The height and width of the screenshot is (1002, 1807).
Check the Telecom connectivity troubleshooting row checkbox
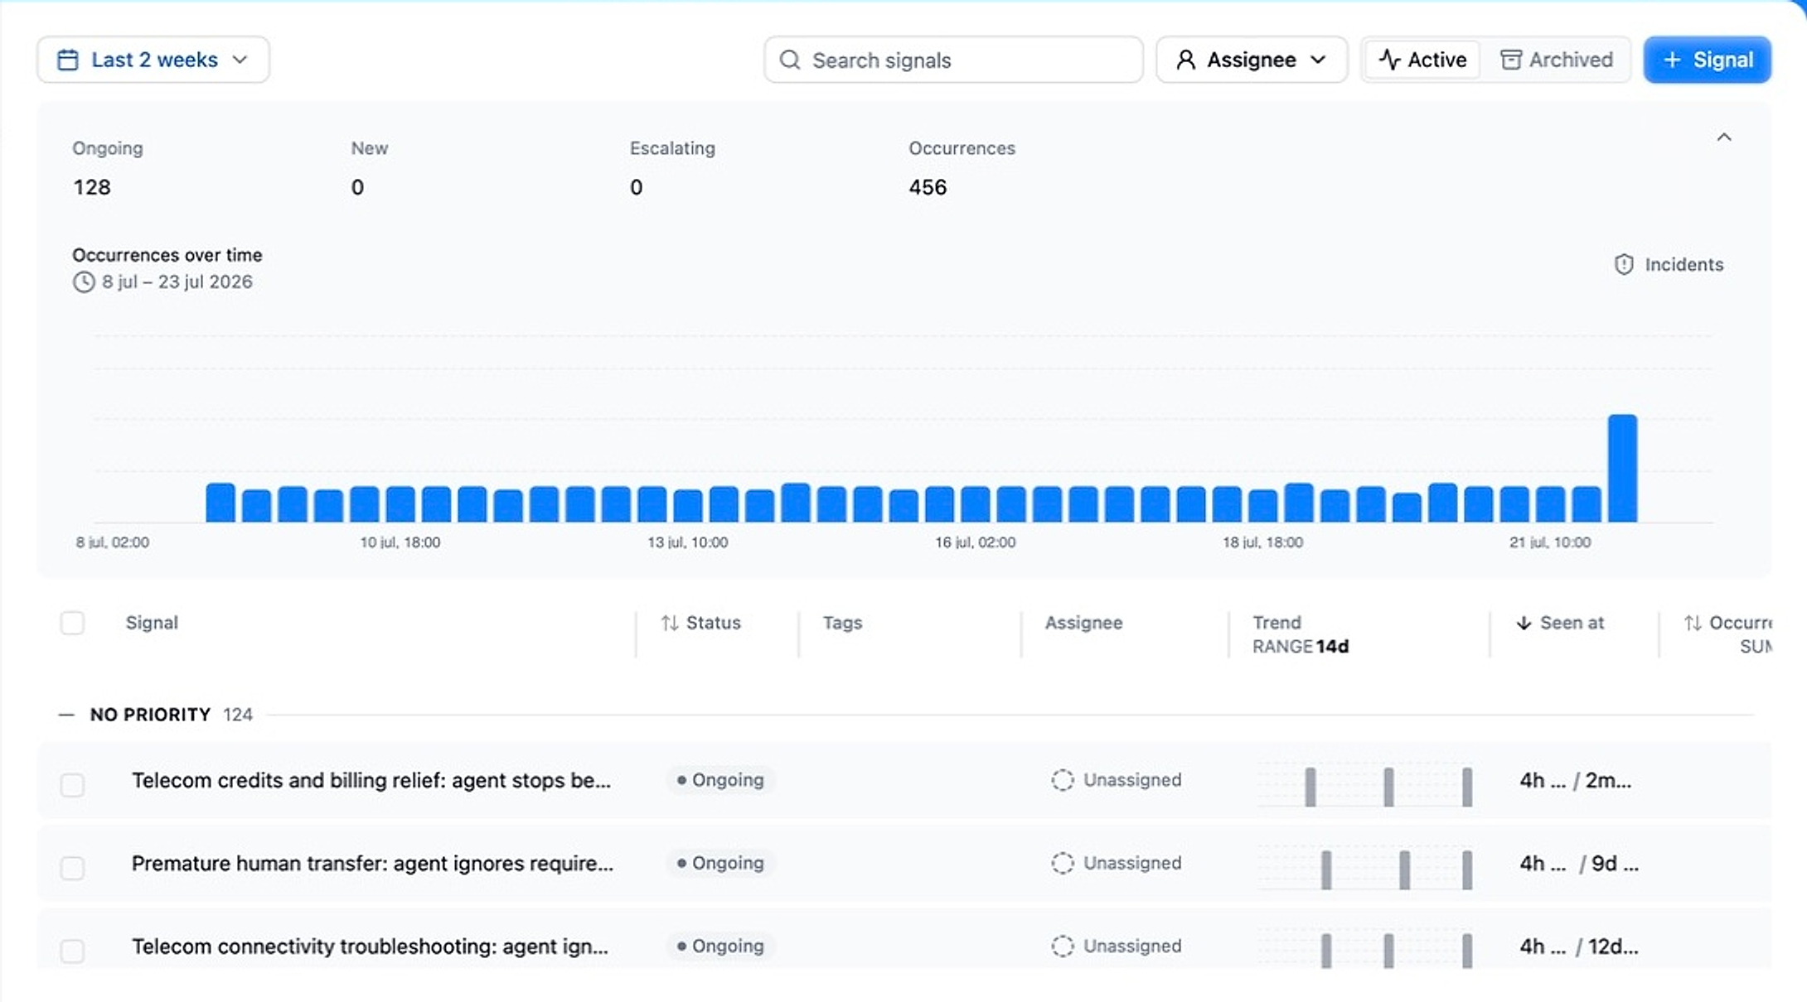tap(72, 950)
